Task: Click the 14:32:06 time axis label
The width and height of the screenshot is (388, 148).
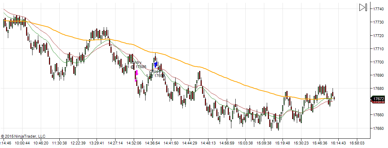Action: [x=134, y=143]
